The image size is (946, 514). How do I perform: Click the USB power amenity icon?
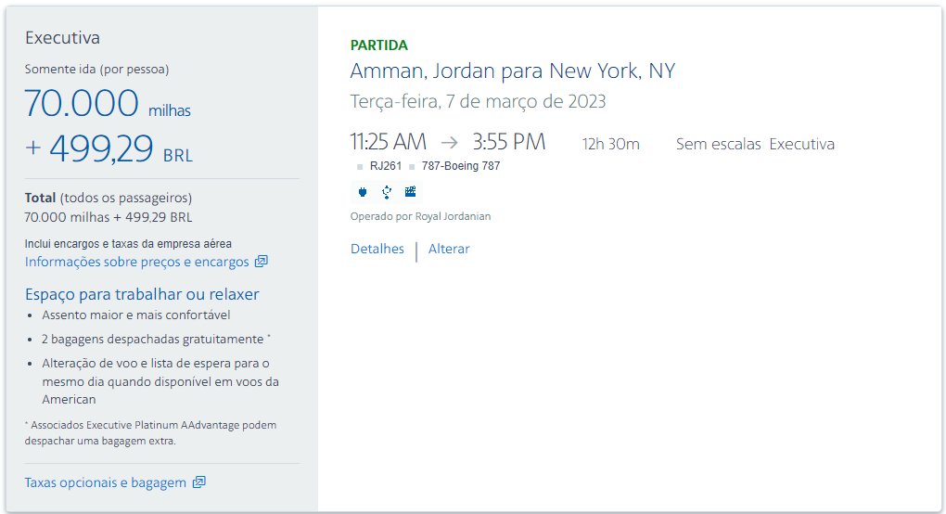(x=387, y=192)
